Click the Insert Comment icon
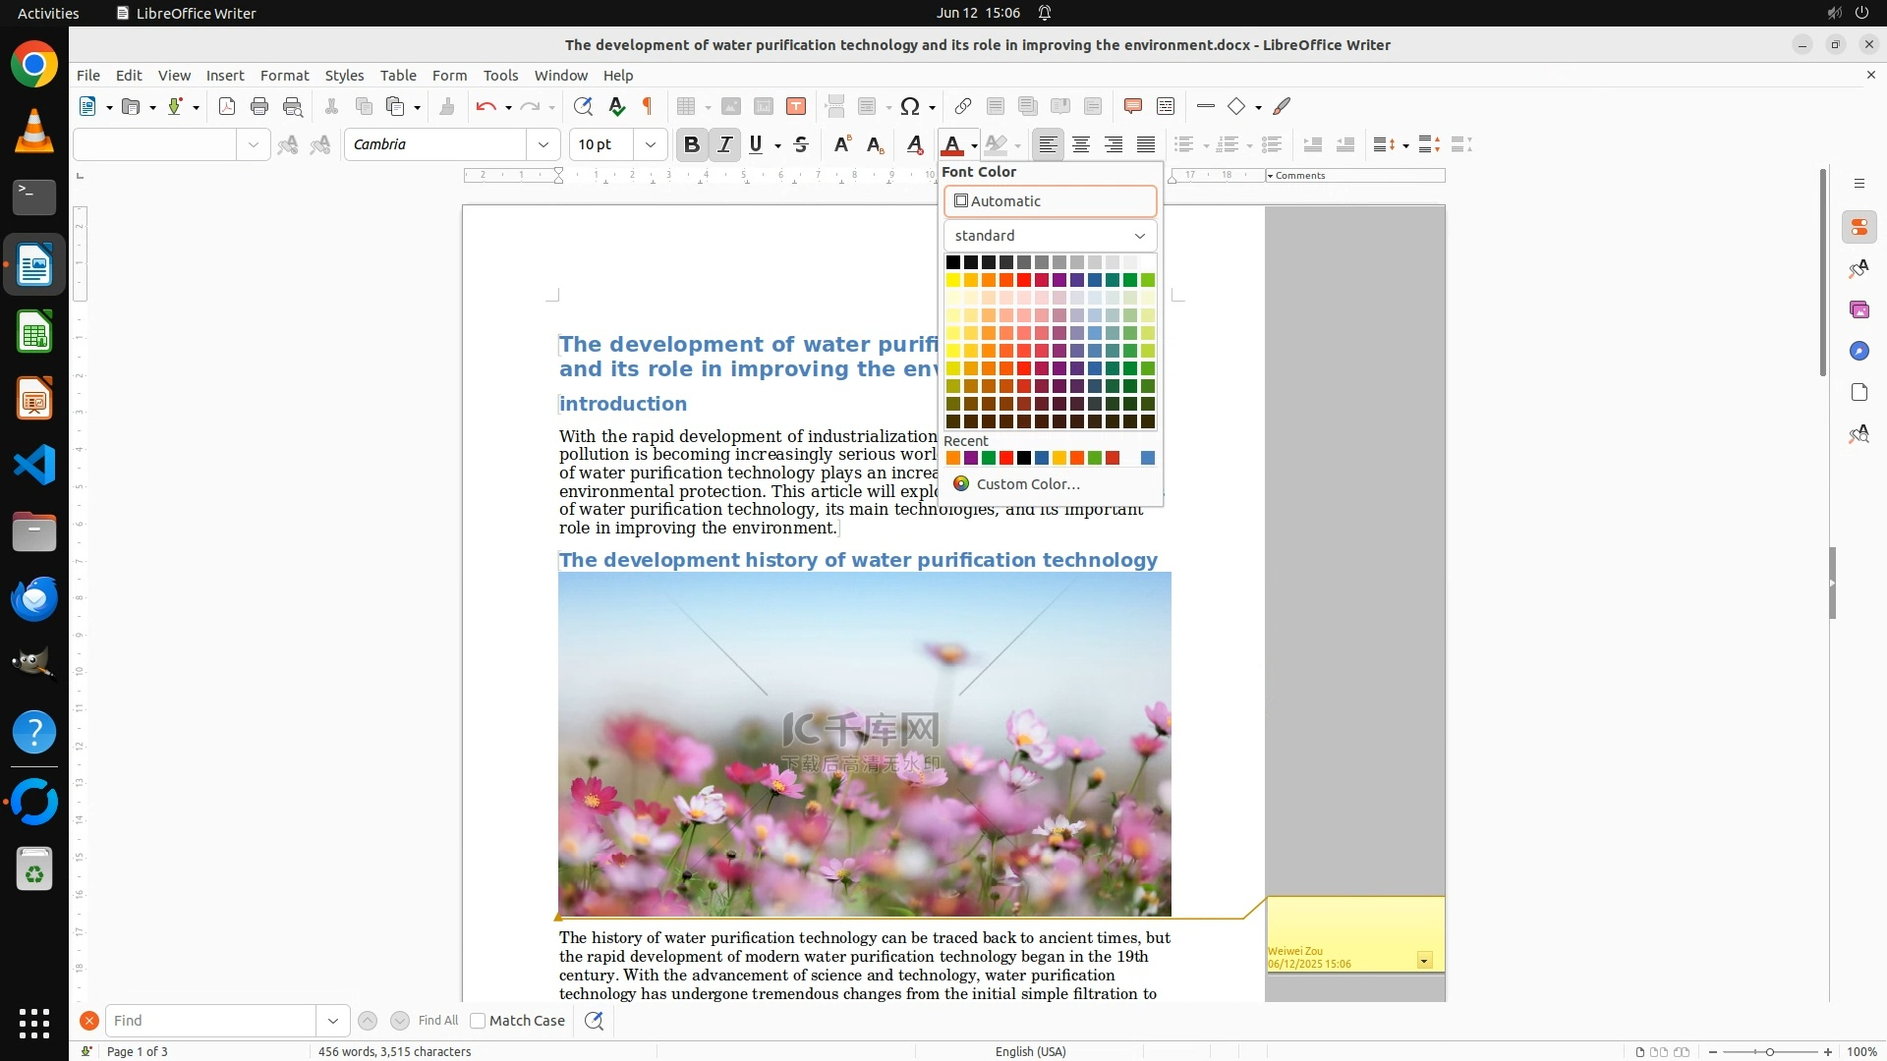1887x1061 pixels. [1132, 106]
